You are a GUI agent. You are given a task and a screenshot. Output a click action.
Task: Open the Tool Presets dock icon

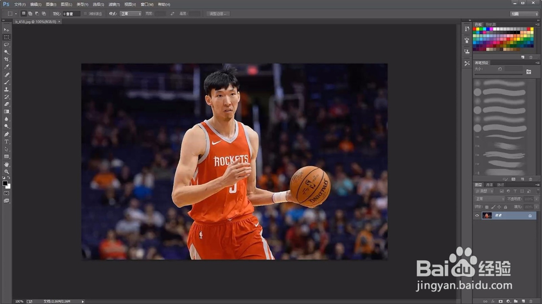[x=467, y=63]
